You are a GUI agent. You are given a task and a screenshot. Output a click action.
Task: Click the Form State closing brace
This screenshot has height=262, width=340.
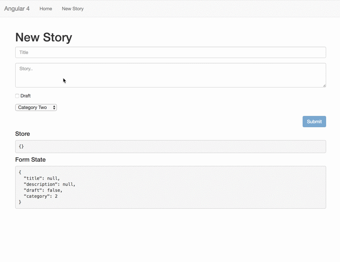coord(20,202)
